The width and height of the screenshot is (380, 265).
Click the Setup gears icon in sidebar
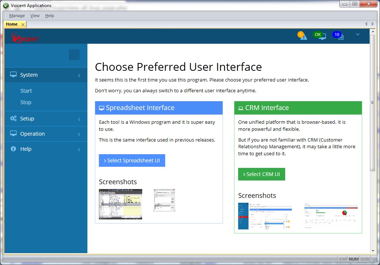point(13,119)
